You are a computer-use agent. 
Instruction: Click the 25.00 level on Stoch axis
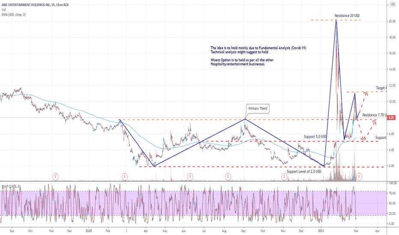click(392, 214)
